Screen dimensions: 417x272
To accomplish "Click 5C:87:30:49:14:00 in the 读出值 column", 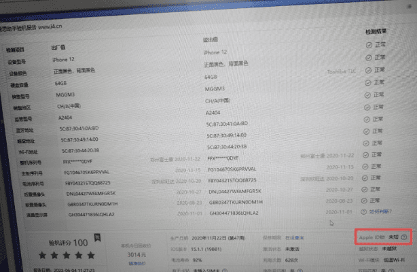I will point(227,135).
